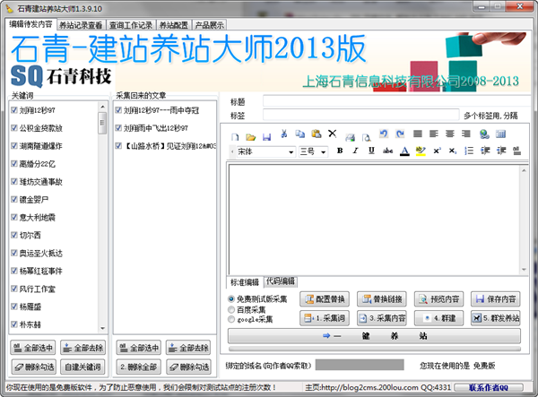The height and width of the screenshot is (397, 538).
Task: Toggle the keyword 意大利地震 checkbox
Action: click(14, 217)
